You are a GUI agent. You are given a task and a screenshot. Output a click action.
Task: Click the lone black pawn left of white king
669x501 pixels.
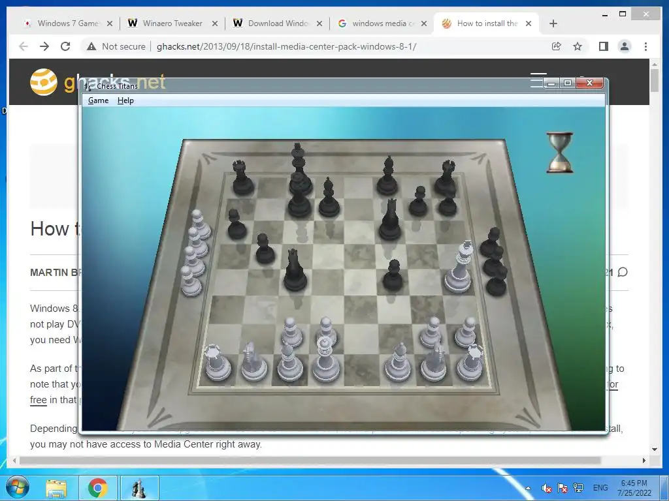point(393,275)
